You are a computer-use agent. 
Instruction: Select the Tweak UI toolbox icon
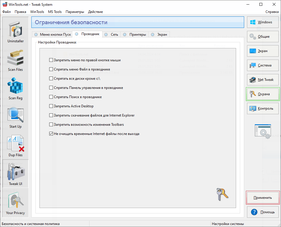pyautogui.click(x=16, y=174)
